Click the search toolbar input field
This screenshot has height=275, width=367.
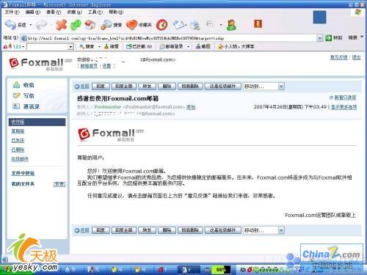point(50,46)
